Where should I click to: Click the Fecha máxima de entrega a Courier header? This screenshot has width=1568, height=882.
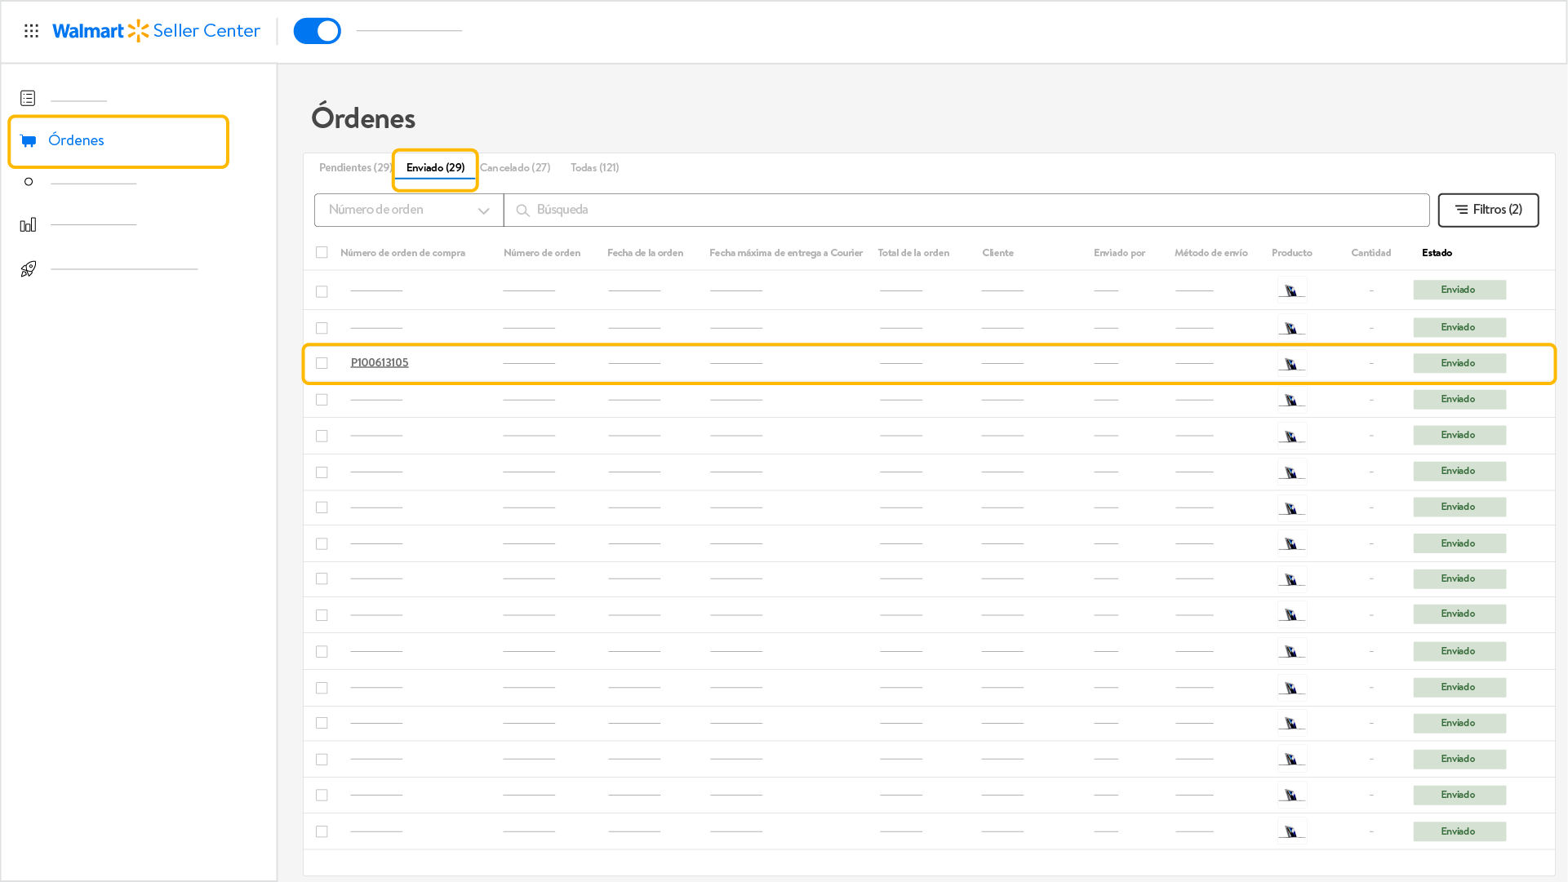785,253
